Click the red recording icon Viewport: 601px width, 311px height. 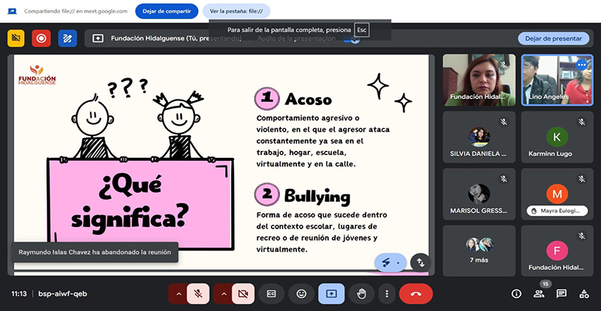(41, 38)
